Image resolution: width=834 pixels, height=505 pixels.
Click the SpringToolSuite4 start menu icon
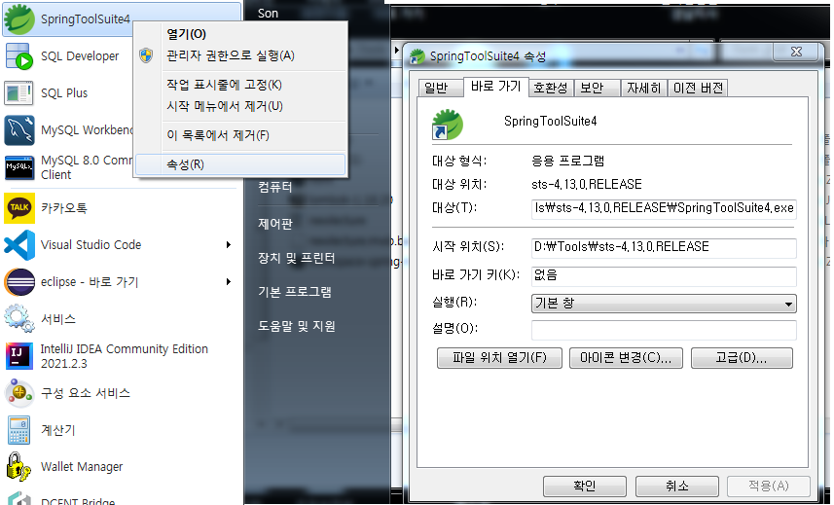click(x=19, y=18)
